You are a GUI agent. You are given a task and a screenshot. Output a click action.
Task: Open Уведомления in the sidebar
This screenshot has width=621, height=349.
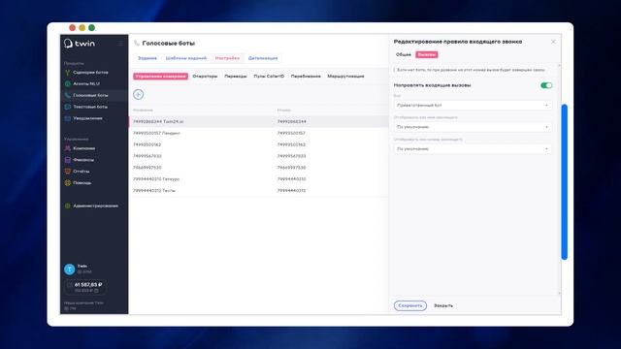pyautogui.click(x=87, y=118)
